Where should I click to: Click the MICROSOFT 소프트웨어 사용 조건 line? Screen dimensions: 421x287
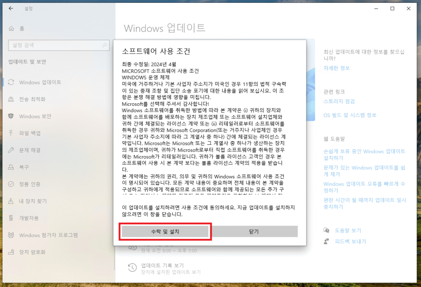pyautogui.click(x=160, y=71)
